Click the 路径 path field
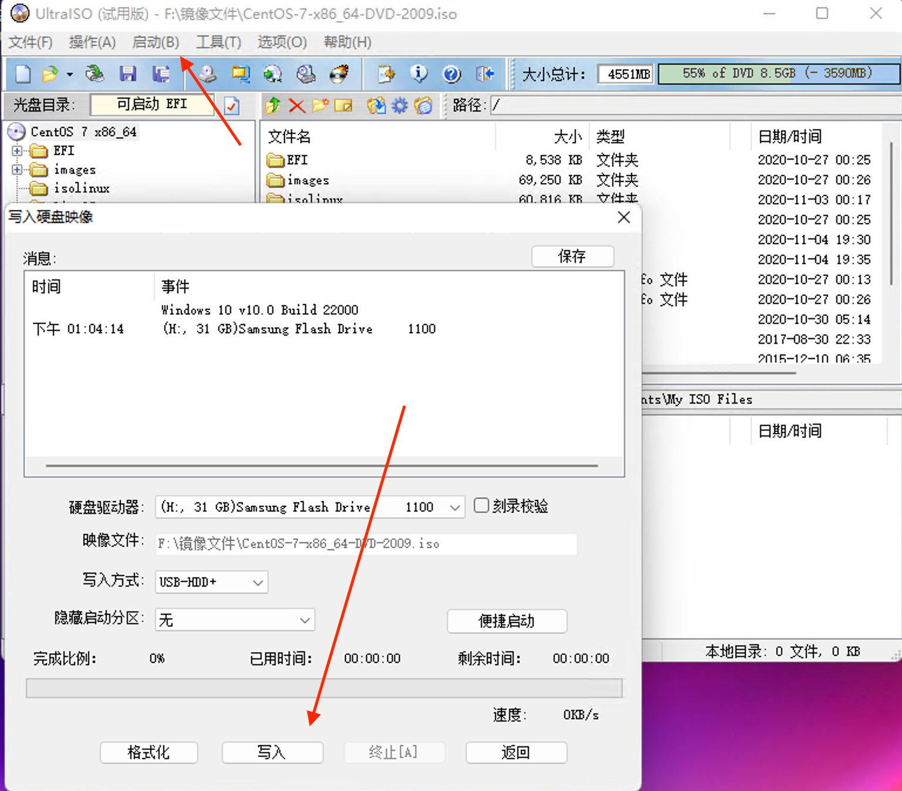 pos(695,106)
